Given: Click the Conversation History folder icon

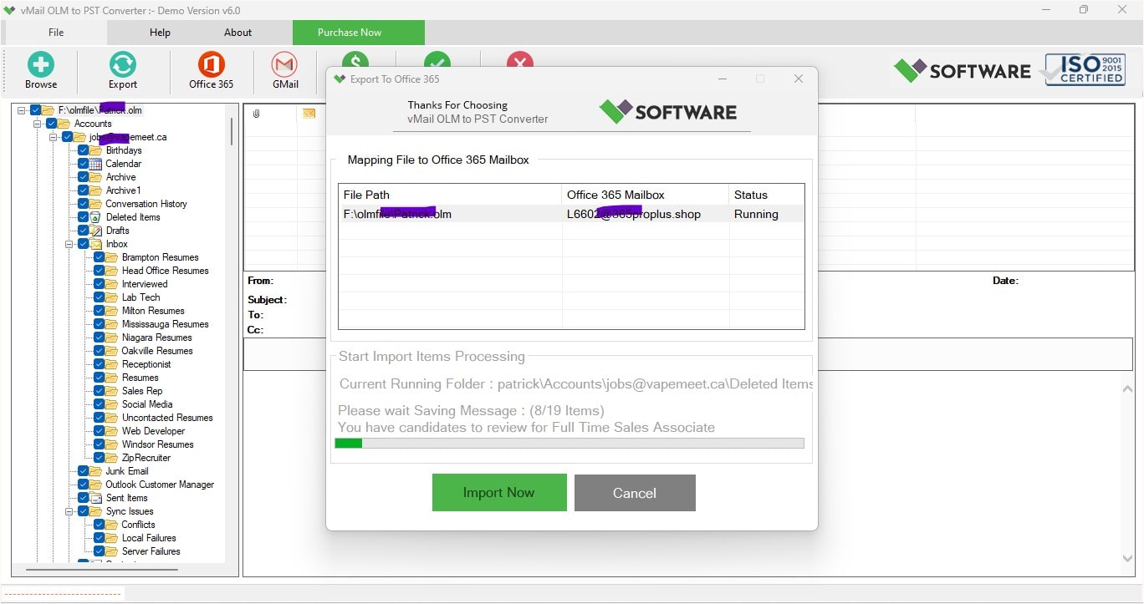Looking at the screenshot, I should (95, 204).
